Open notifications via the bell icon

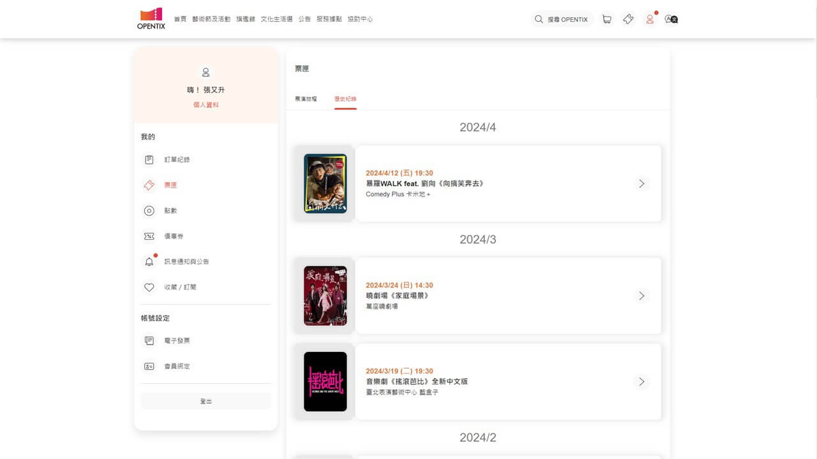click(149, 261)
